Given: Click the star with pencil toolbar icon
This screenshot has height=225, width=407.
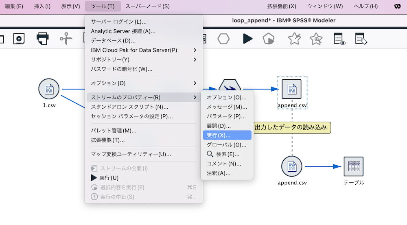Looking at the screenshot, I should click(294, 39).
